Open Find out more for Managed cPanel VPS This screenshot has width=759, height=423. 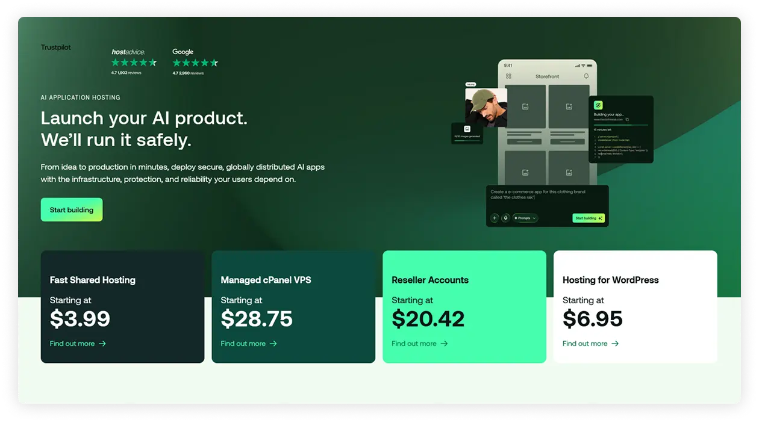(243, 344)
